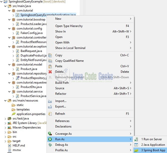
Task: Click the Java Application icon in submenu
Action: (x=136, y=145)
